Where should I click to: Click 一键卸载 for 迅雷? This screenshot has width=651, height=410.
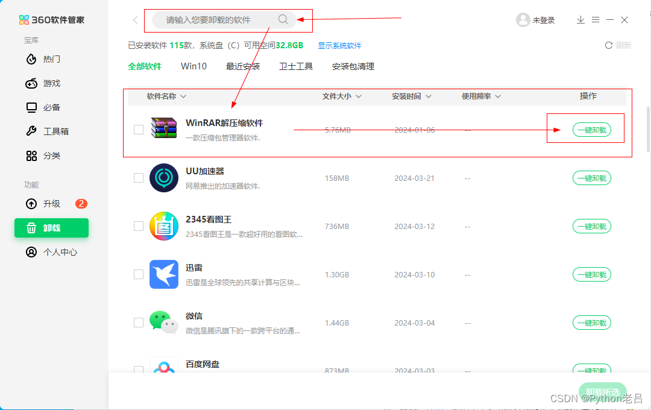pos(592,274)
